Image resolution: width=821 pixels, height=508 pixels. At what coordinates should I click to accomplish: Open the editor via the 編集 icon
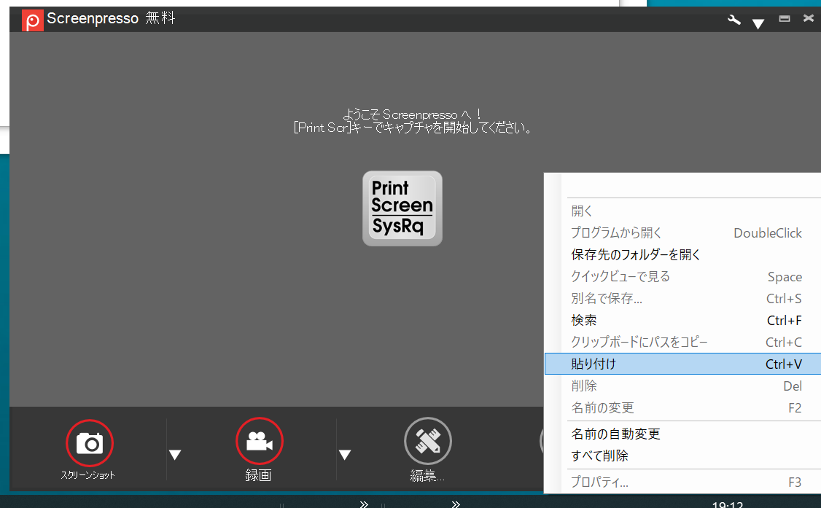pyautogui.click(x=428, y=441)
